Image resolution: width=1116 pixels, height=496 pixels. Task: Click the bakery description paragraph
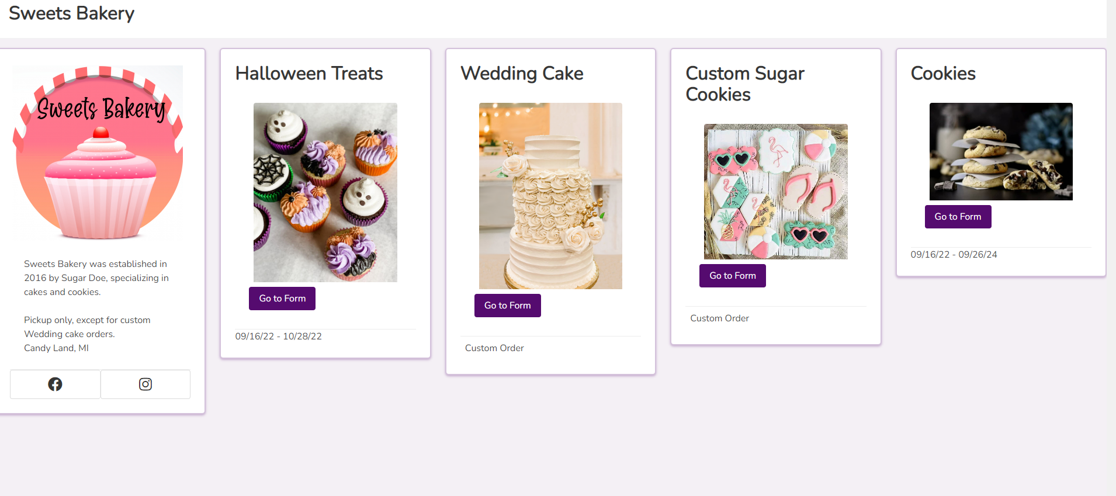96,278
